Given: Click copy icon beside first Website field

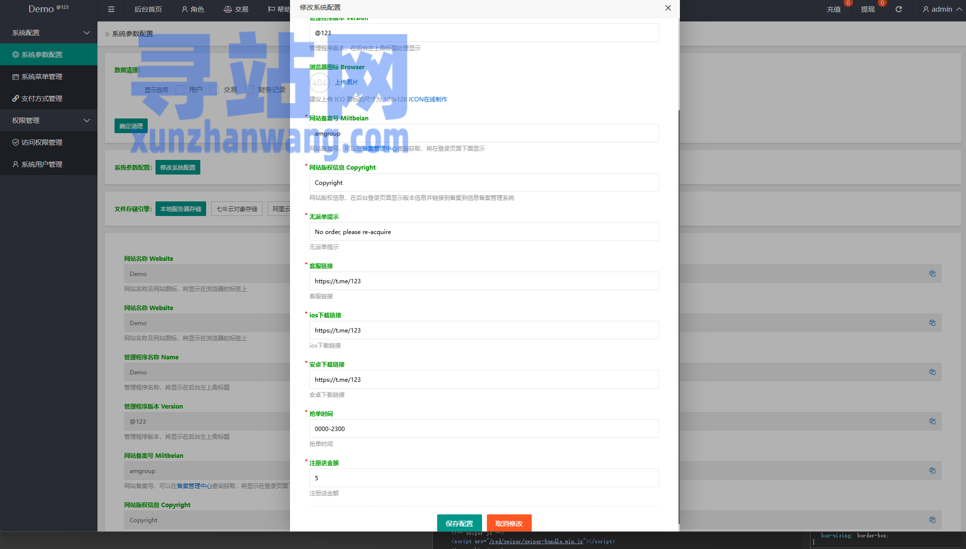Looking at the screenshot, I should pos(932,274).
